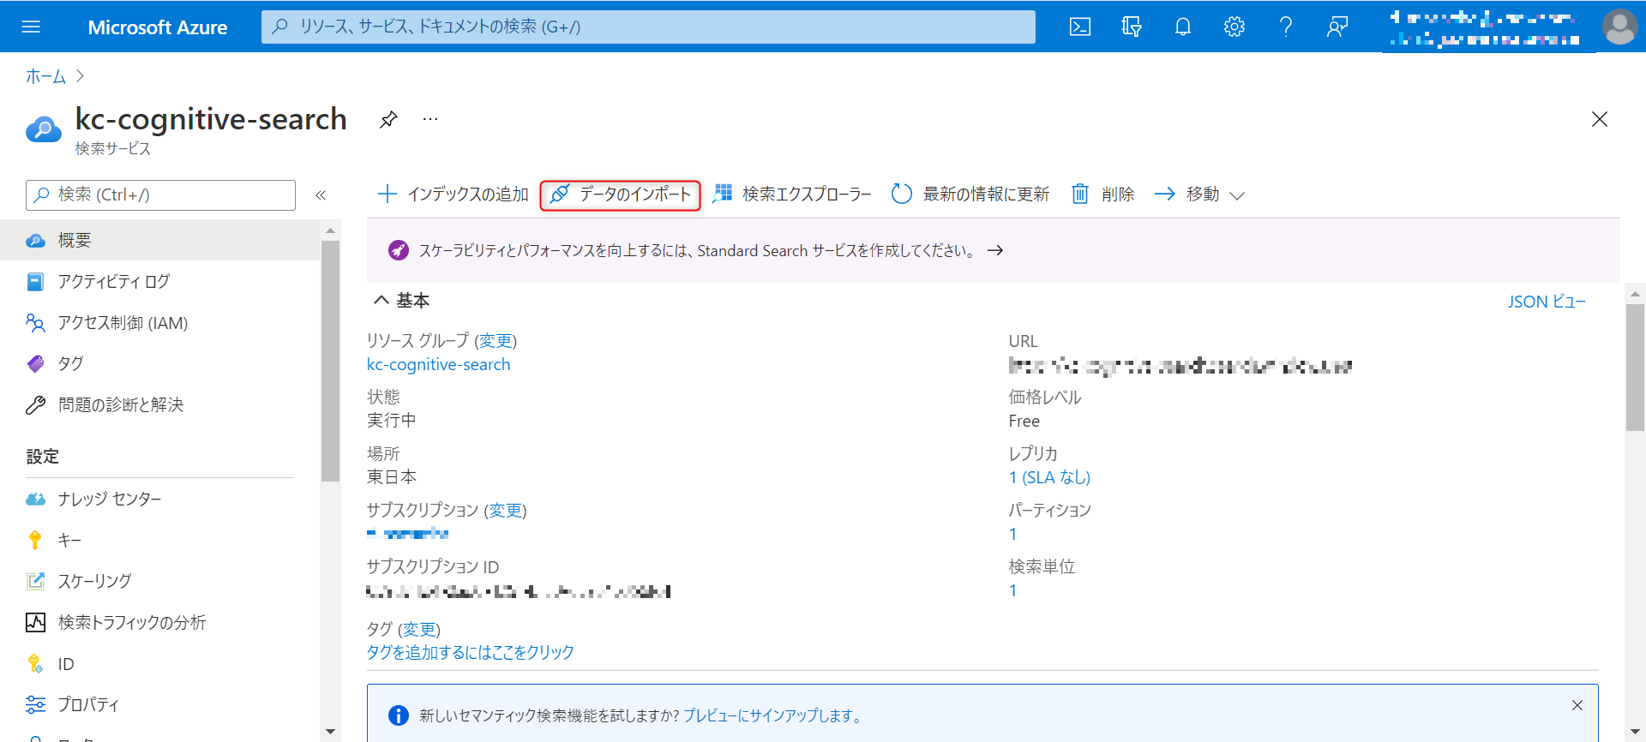The image size is (1646, 742).
Task: Click the 削除 delete button
Action: tap(1102, 194)
